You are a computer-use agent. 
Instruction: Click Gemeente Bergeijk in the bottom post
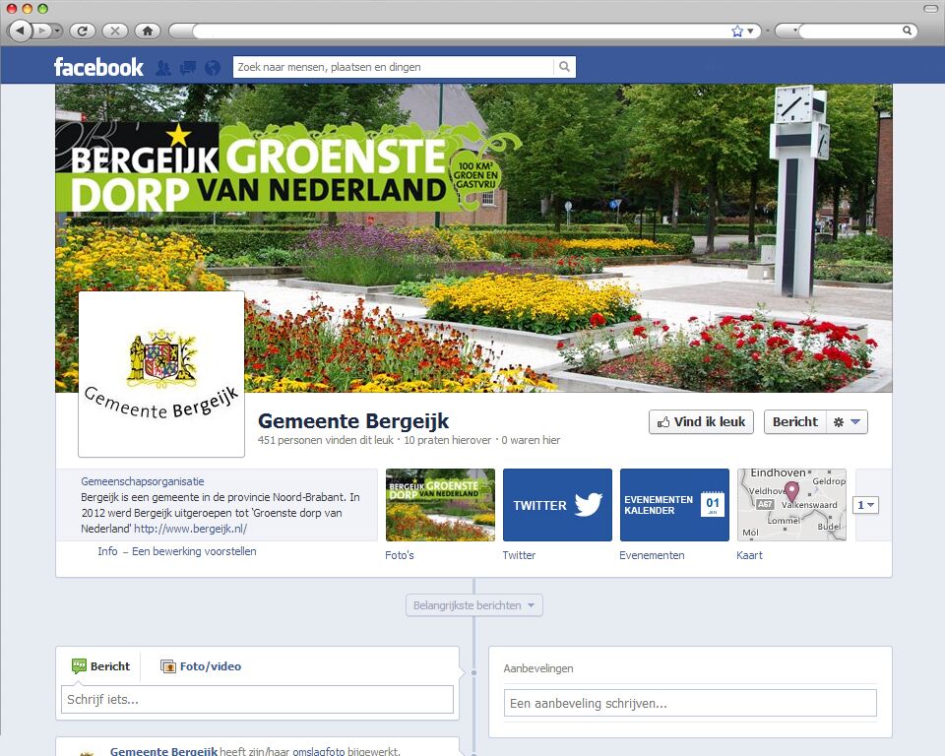click(x=163, y=750)
